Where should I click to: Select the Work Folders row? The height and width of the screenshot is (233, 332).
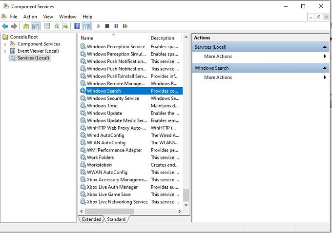tap(131, 157)
